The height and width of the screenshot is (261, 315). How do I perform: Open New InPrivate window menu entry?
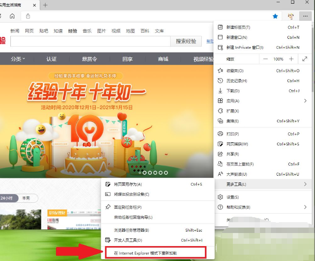(x=262, y=47)
